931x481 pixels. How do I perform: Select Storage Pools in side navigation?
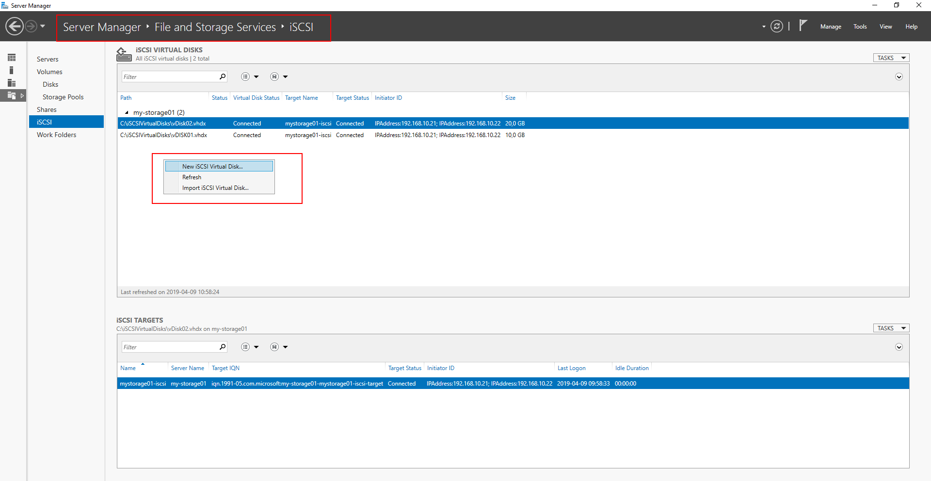click(x=63, y=97)
